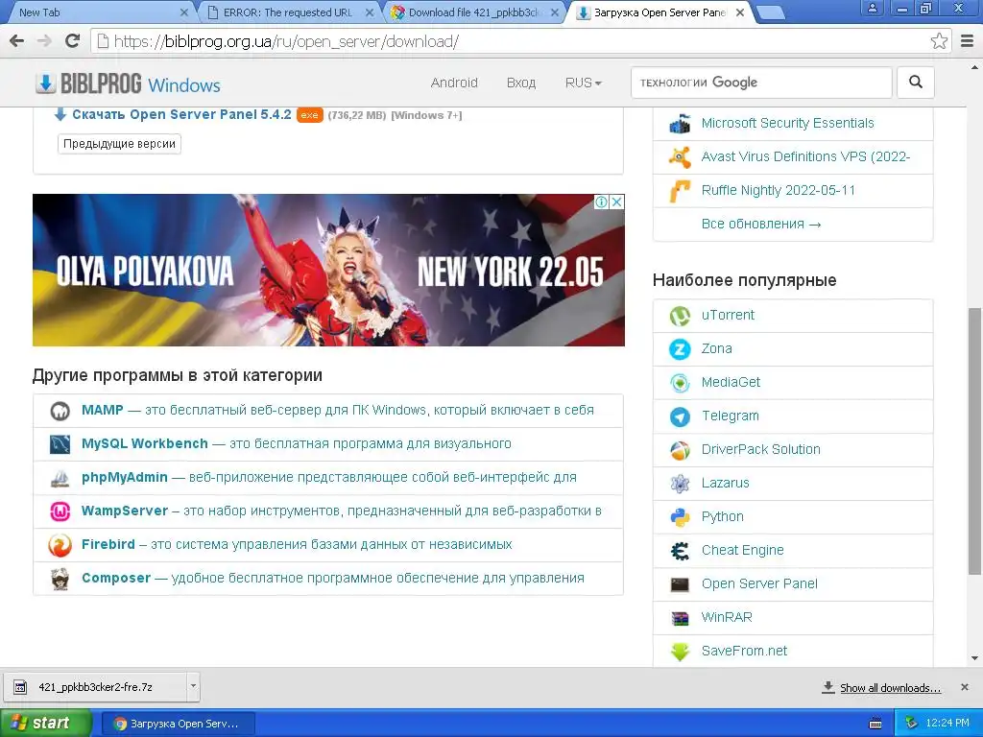Close the downloads bar
The height and width of the screenshot is (737, 983).
(x=964, y=687)
